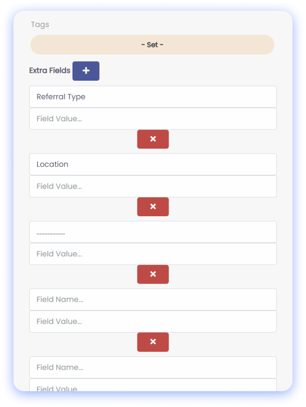Click Field Value below dotted name
This screenshot has width=306, height=407.
pyautogui.click(x=153, y=254)
